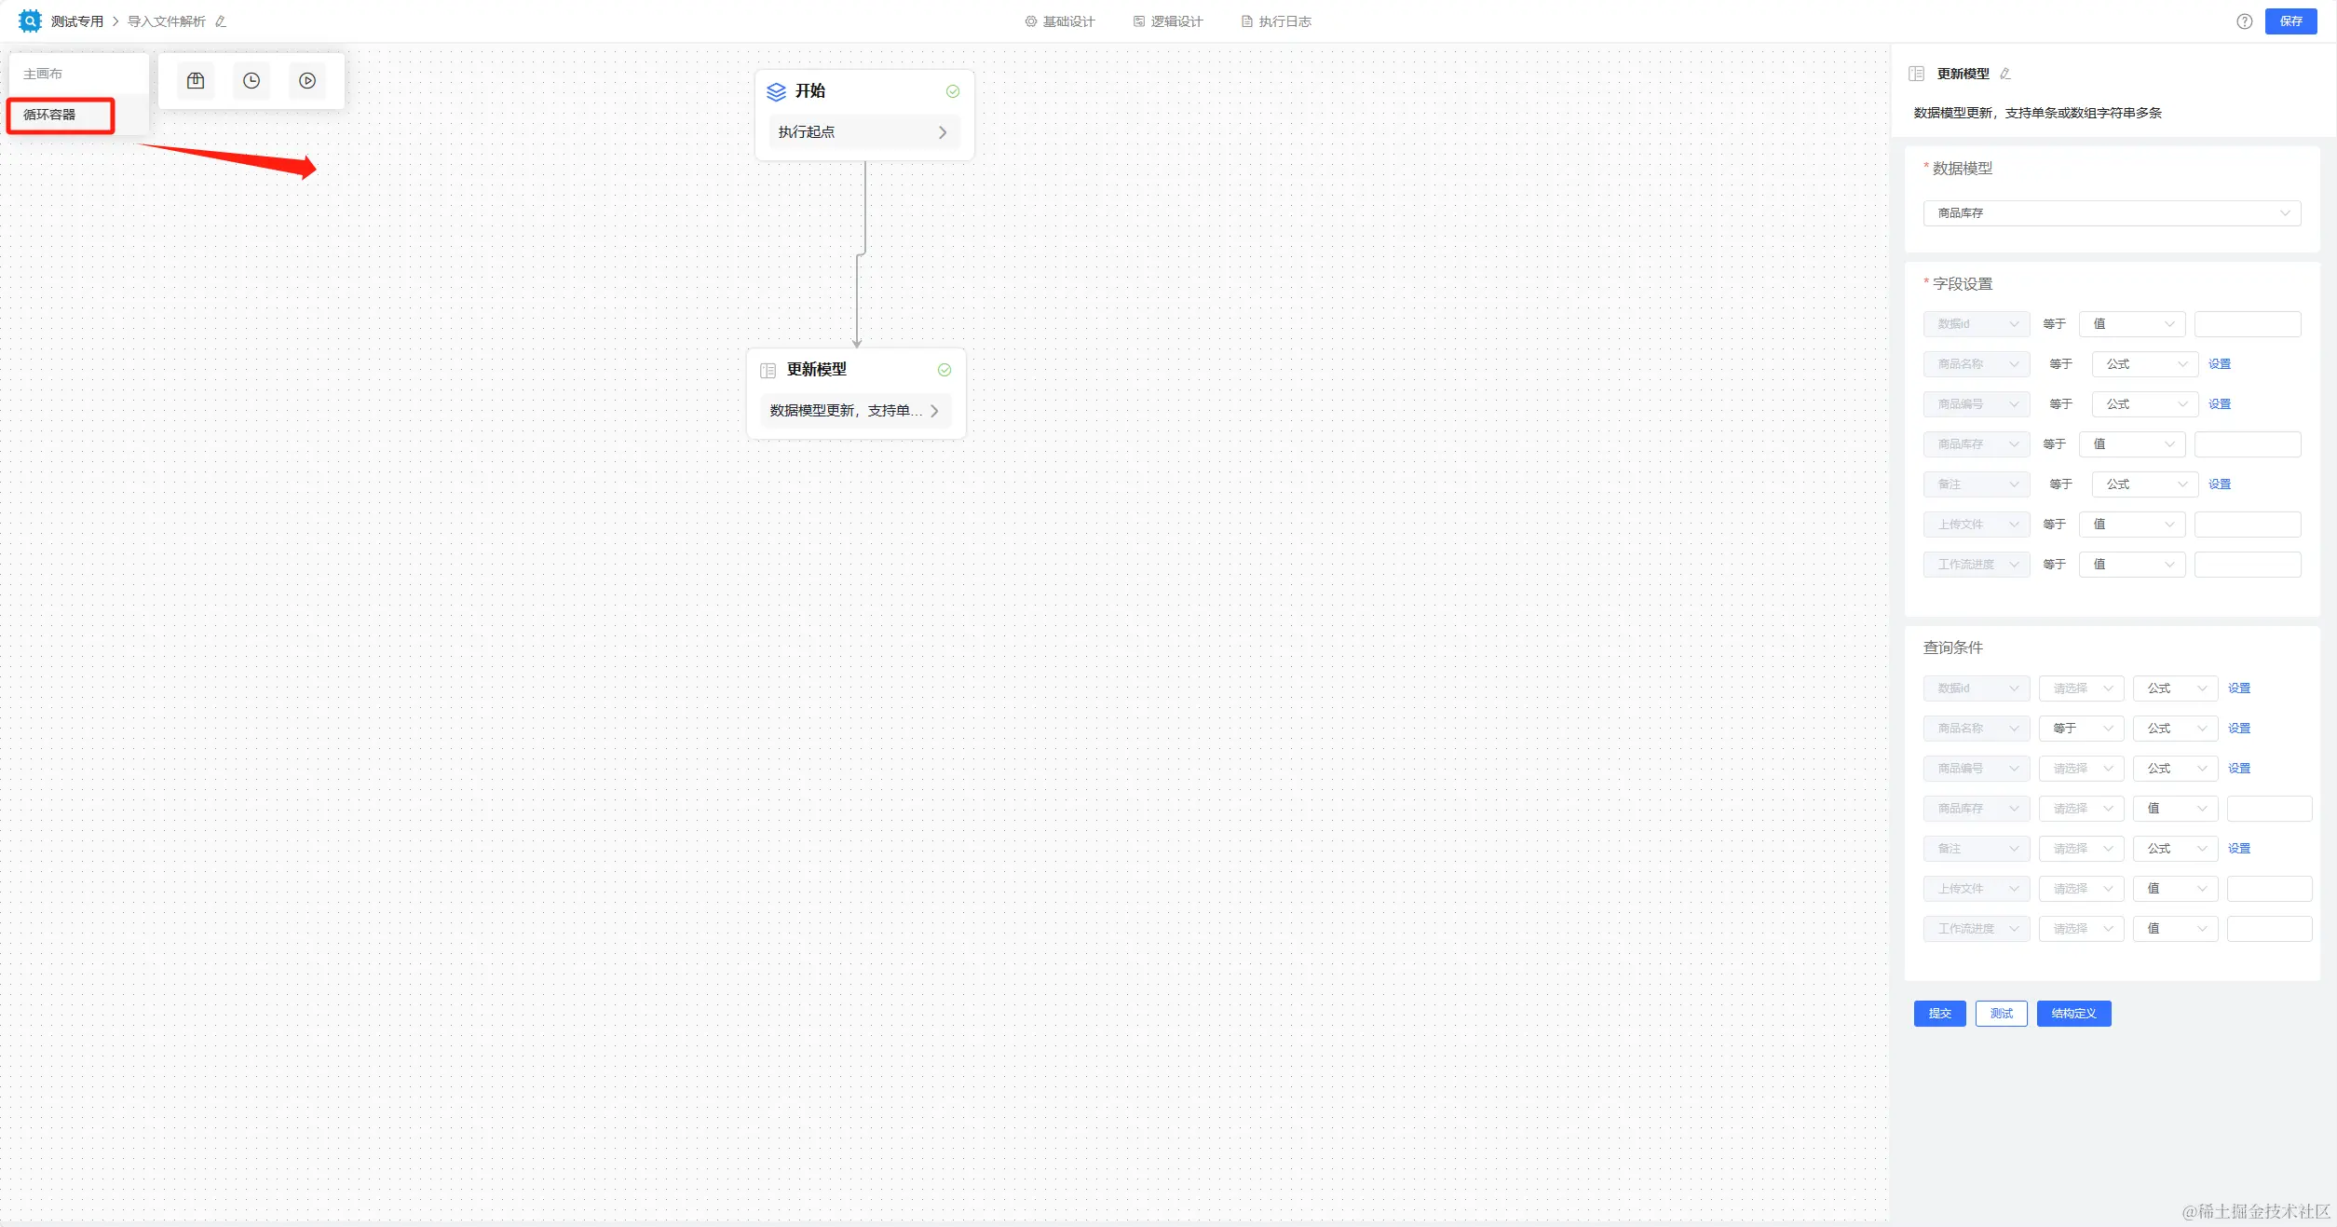Click the green check on the 开始 node
The image size is (2337, 1227).
[953, 91]
